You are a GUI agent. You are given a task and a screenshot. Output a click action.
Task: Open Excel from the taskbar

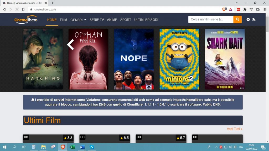[x=72, y=147]
